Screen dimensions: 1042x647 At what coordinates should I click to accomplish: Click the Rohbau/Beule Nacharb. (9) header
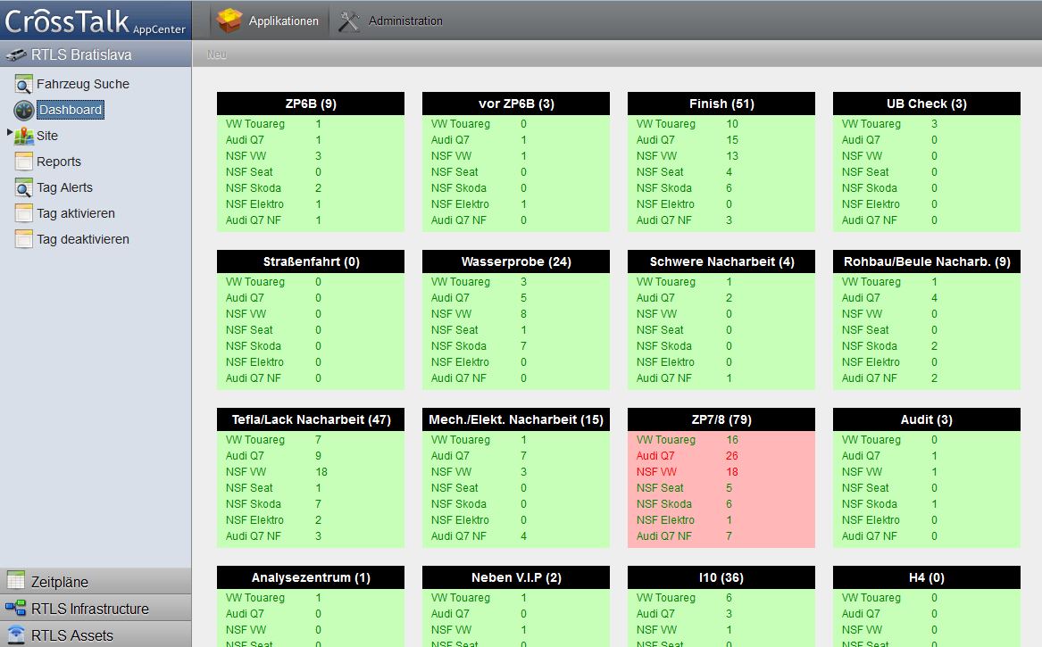tap(926, 261)
